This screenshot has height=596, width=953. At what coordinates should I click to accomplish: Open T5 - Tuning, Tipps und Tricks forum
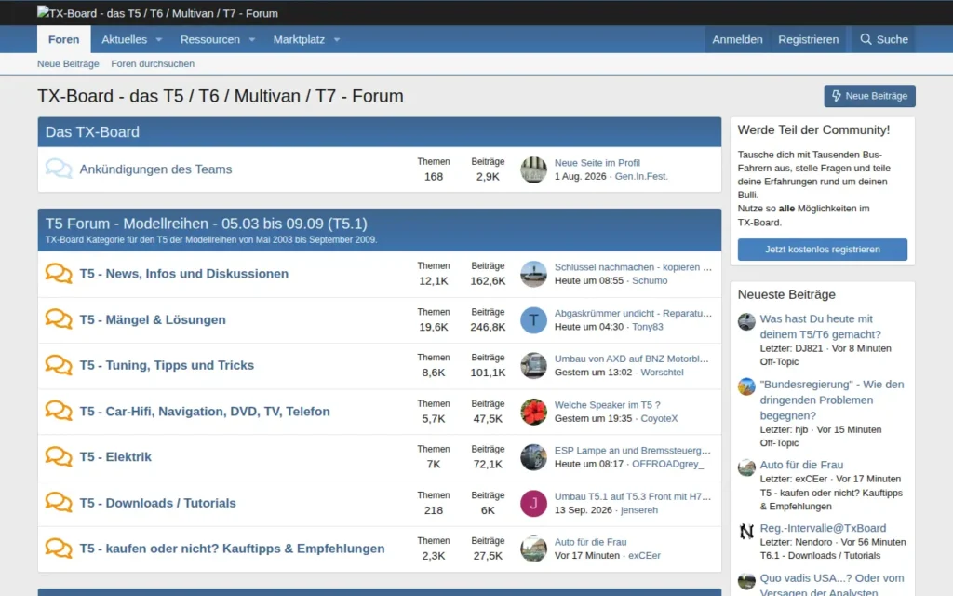[x=167, y=365]
